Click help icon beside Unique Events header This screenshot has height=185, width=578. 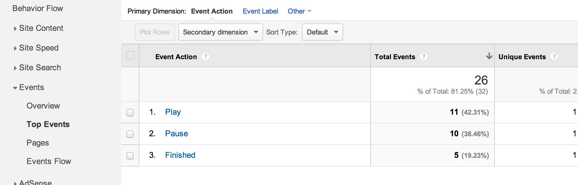(x=554, y=57)
